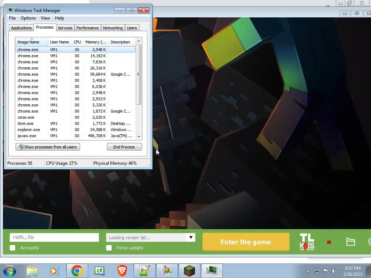The height and width of the screenshot is (278, 371).
Task: Select the javaw.exe process row
Action: (x=75, y=136)
